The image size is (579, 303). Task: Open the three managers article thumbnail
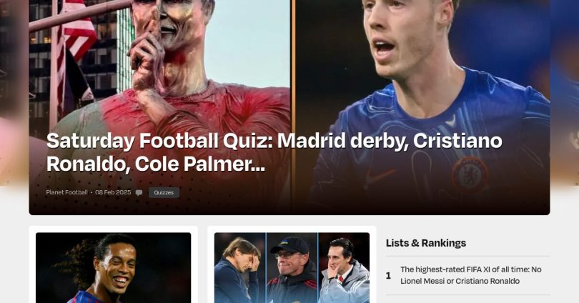pos(292,268)
